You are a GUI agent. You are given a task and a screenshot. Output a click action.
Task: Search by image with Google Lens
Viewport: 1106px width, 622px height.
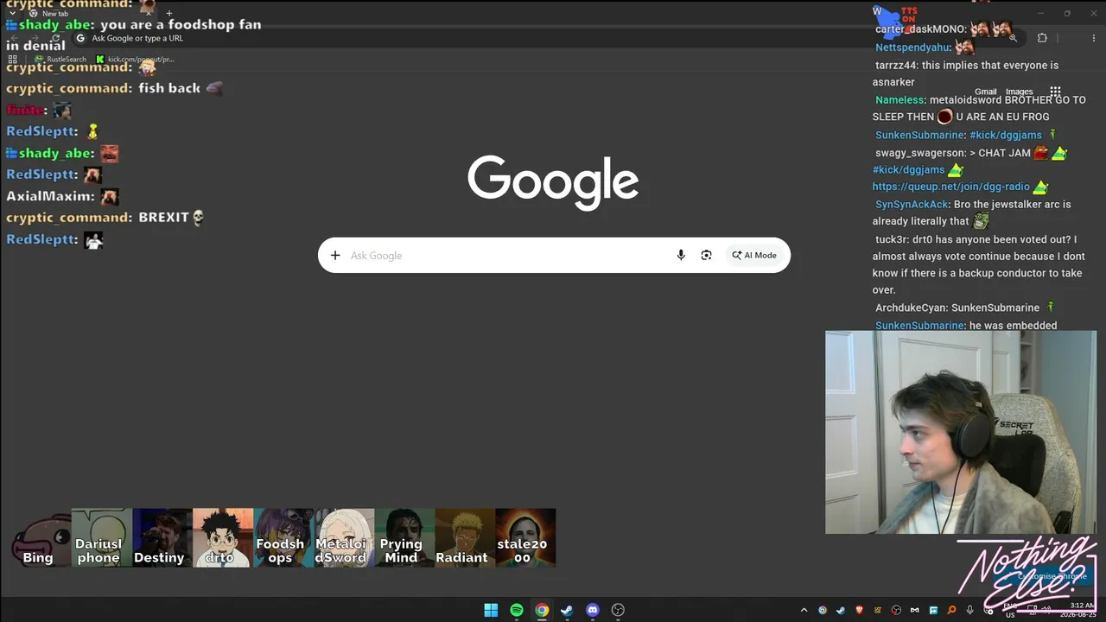(x=706, y=255)
